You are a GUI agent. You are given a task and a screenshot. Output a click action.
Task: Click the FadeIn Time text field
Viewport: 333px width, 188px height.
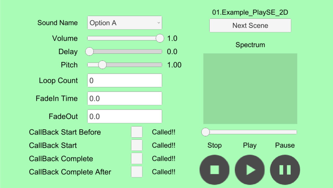124,99
